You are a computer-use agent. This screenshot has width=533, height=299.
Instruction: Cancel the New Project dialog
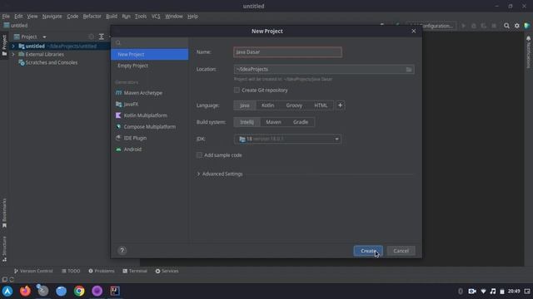pyautogui.click(x=401, y=251)
